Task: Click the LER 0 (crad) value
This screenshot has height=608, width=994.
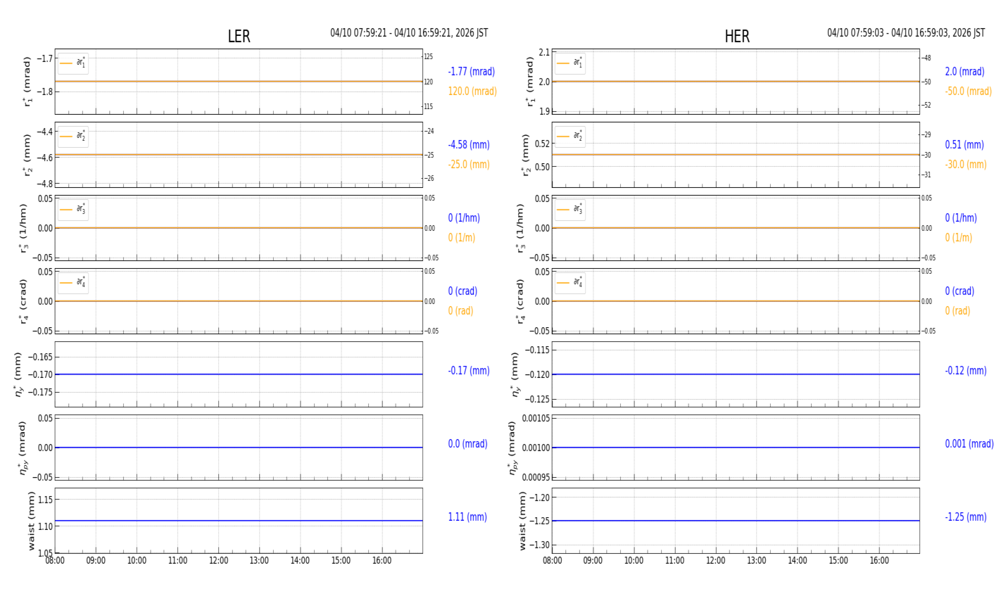Action: (463, 291)
